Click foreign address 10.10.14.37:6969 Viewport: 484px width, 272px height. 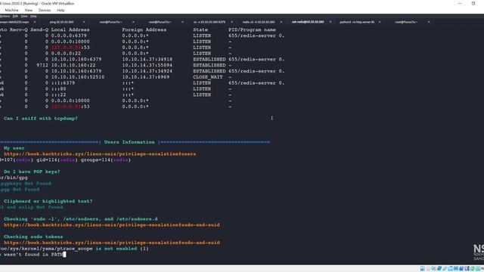click(146, 77)
